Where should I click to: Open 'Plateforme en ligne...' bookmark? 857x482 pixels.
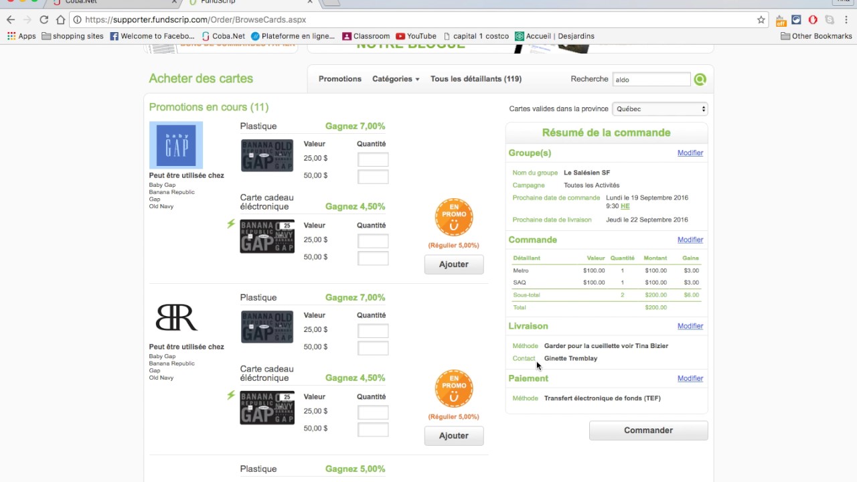coord(294,36)
